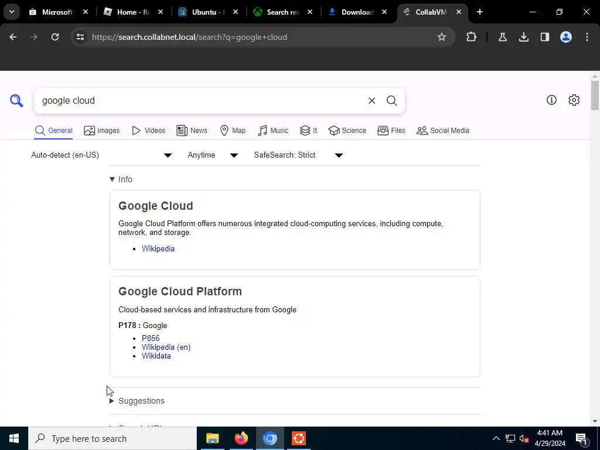The height and width of the screenshot is (450, 600).
Task: Expand the Suggestions section
Action: click(137, 401)
